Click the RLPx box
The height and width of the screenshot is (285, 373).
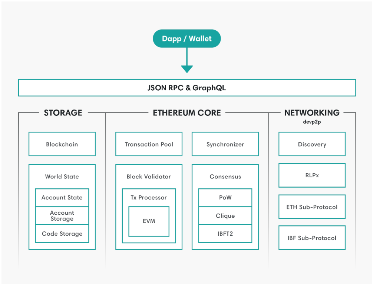tap(312, 175)
